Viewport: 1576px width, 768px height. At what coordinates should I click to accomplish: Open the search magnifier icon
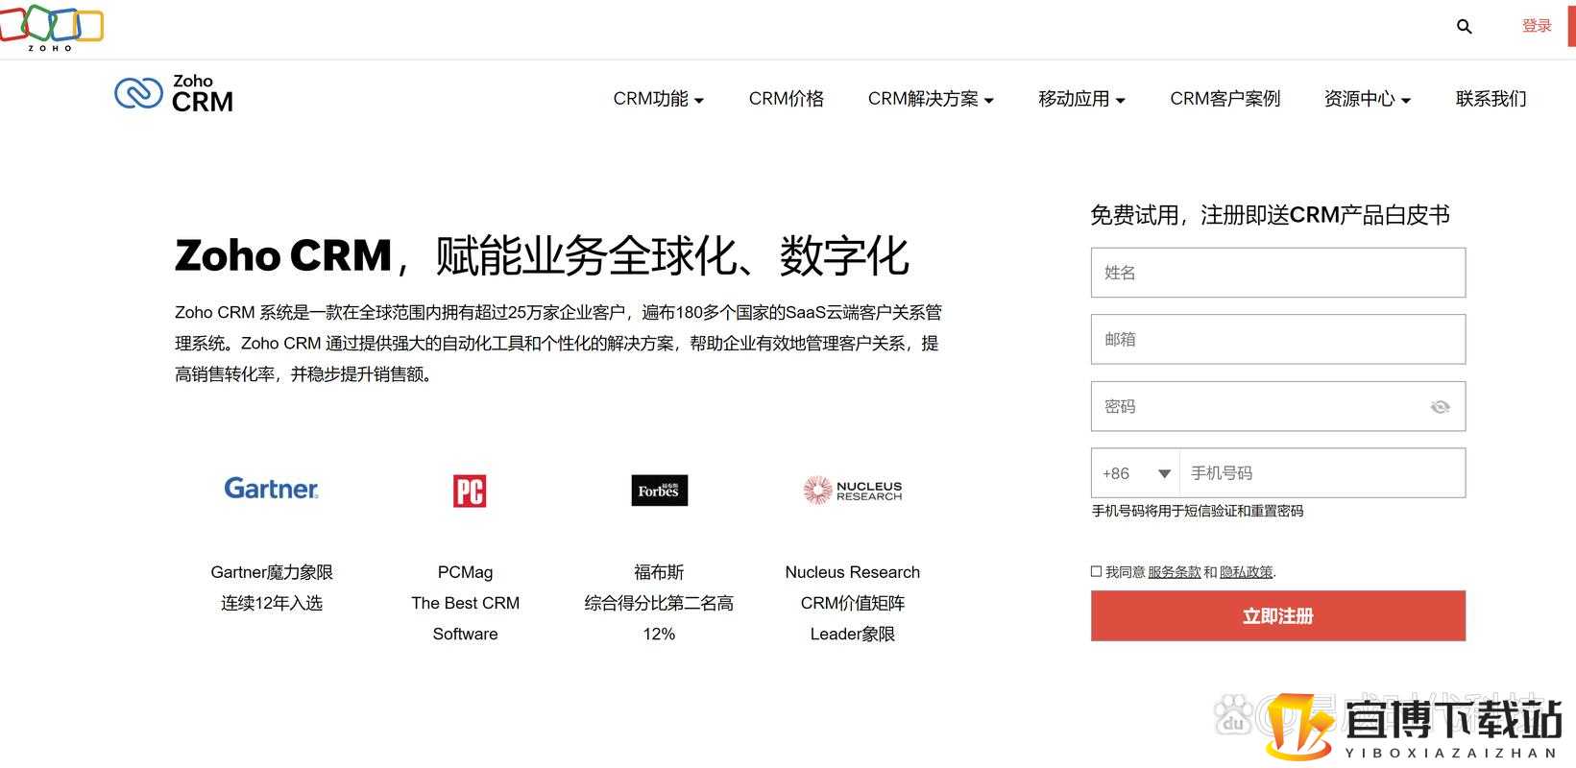[x=1464, y=27]
